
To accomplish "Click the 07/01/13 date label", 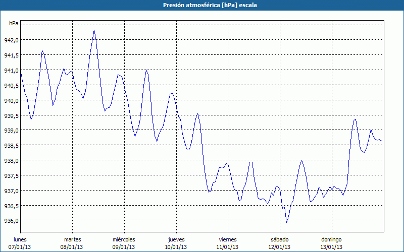I will 21,247.
